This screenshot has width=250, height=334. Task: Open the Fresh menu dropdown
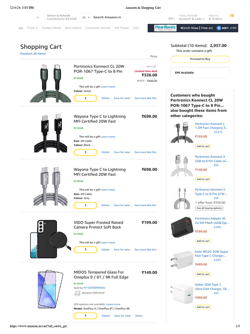(x=32, y=28)
